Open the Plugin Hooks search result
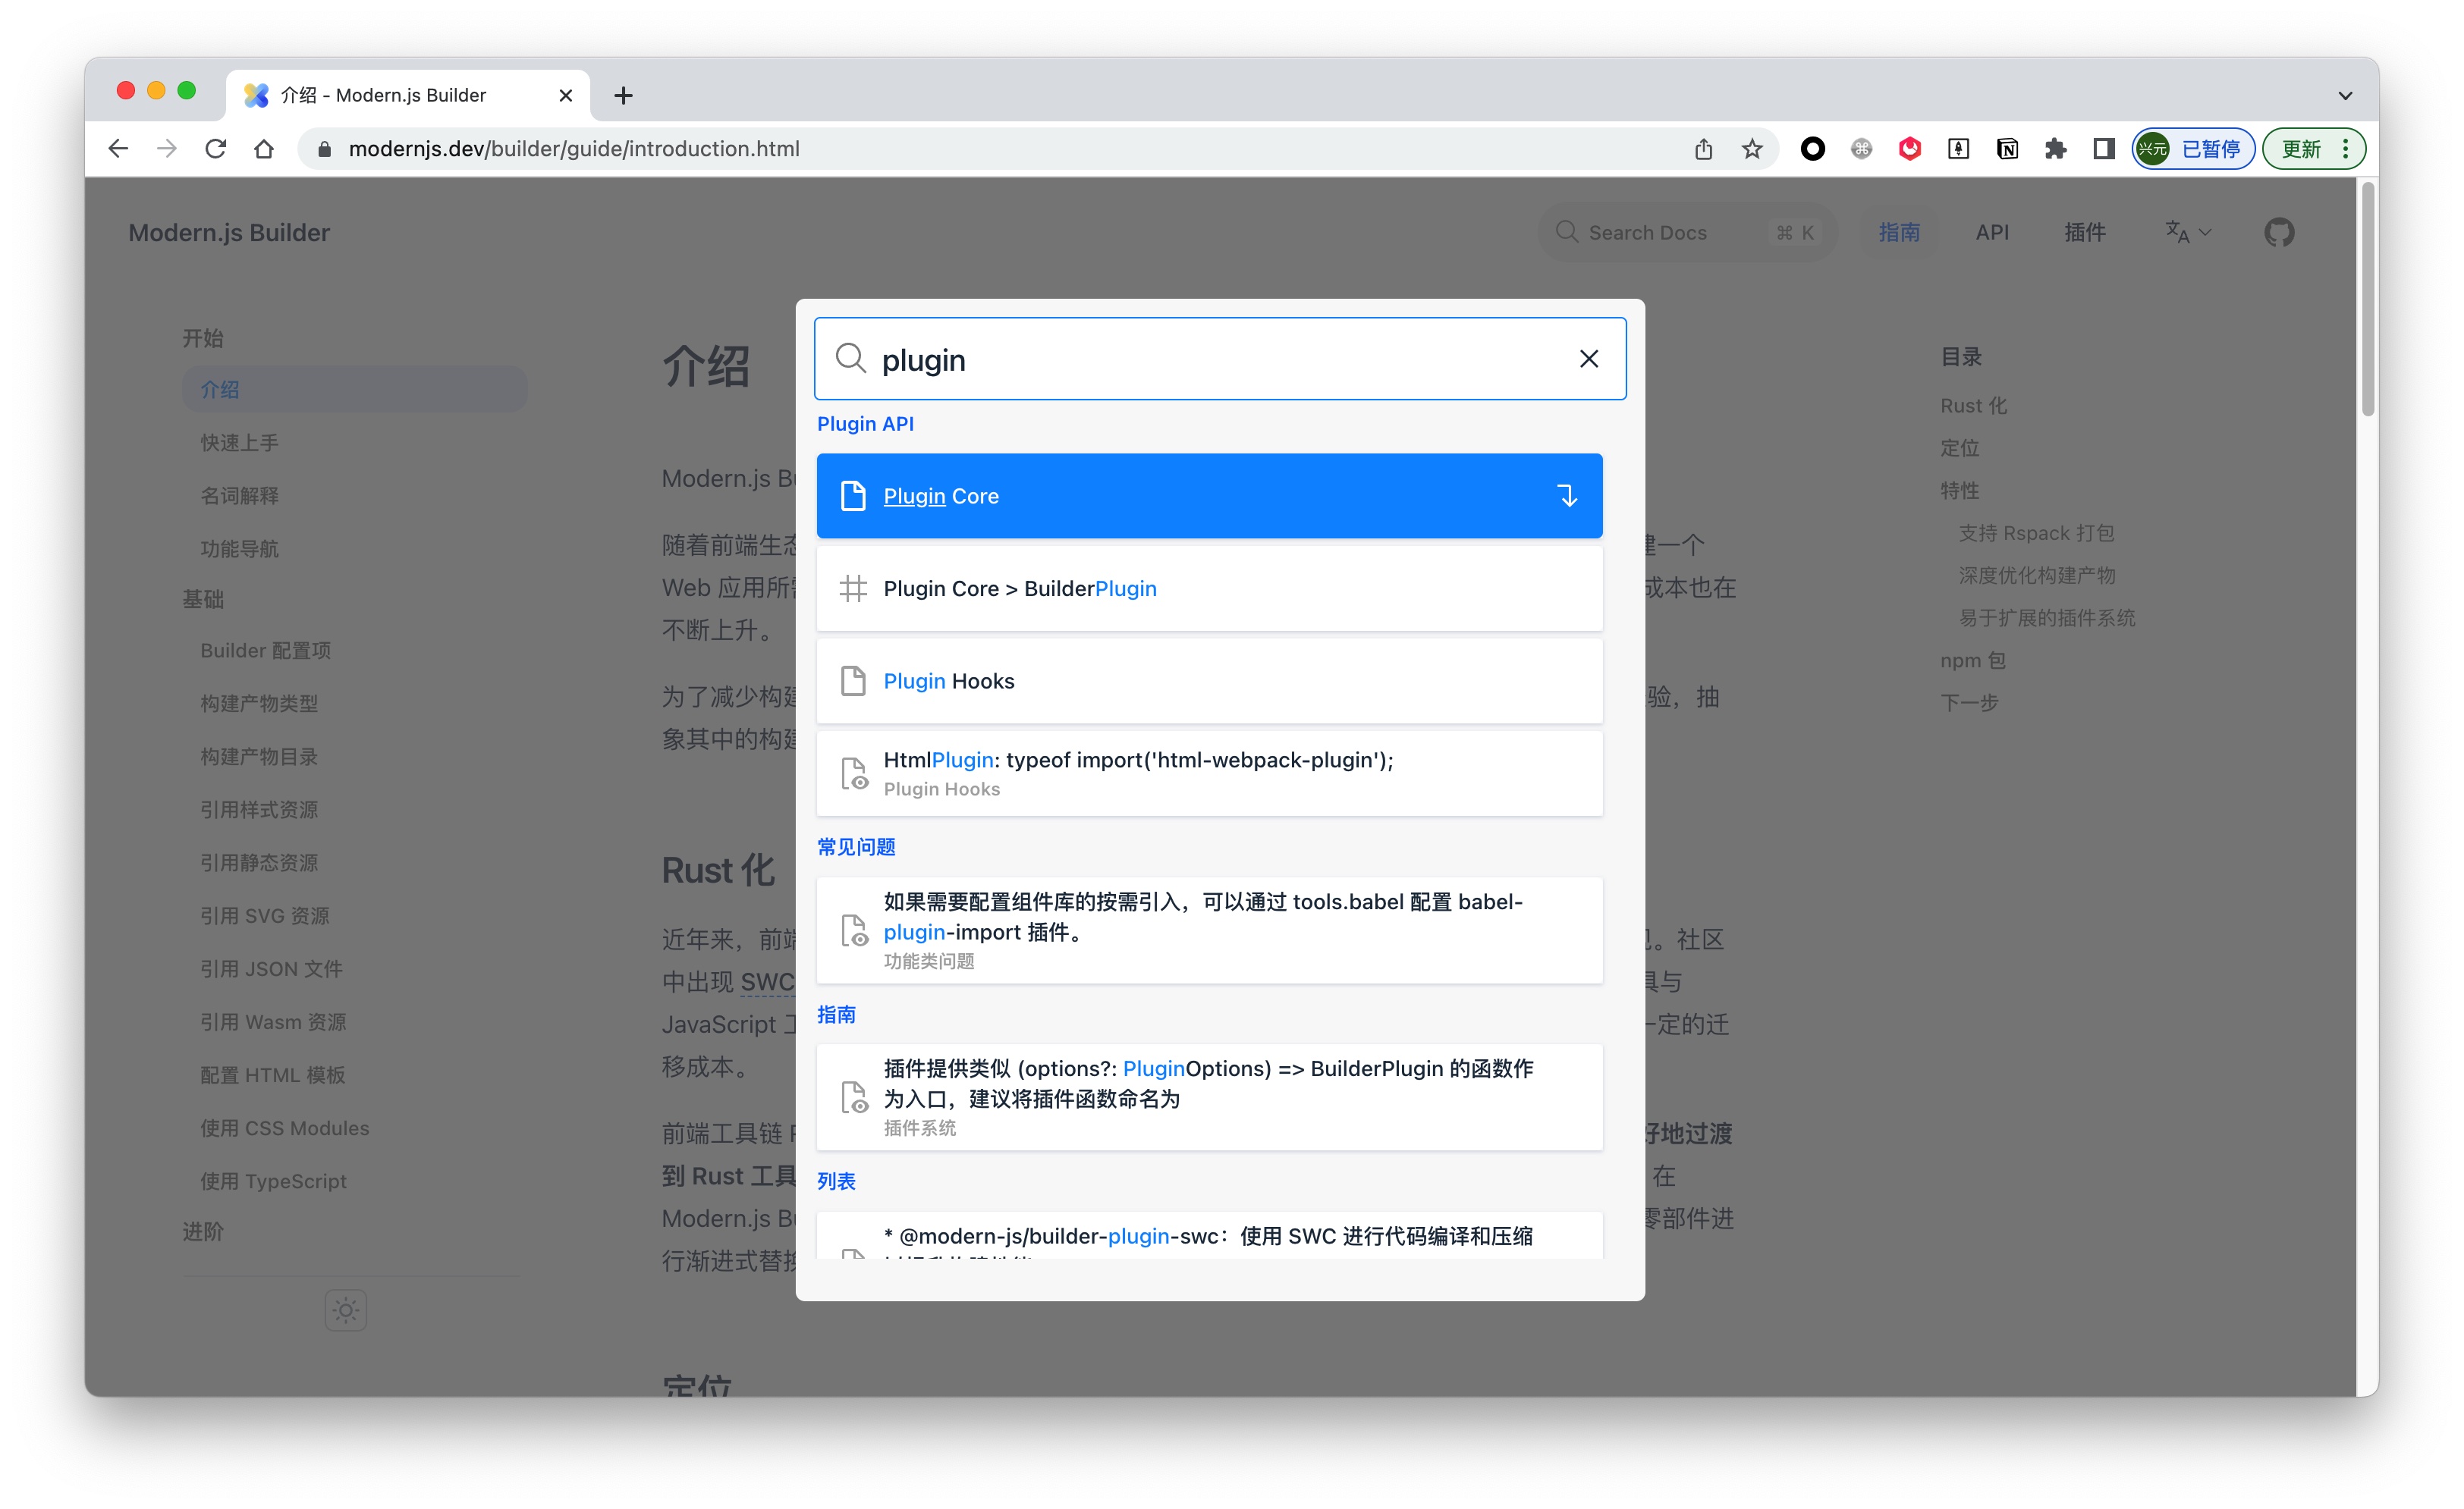This screenshot has width=2464, height=1509. tap(1209, 680)
